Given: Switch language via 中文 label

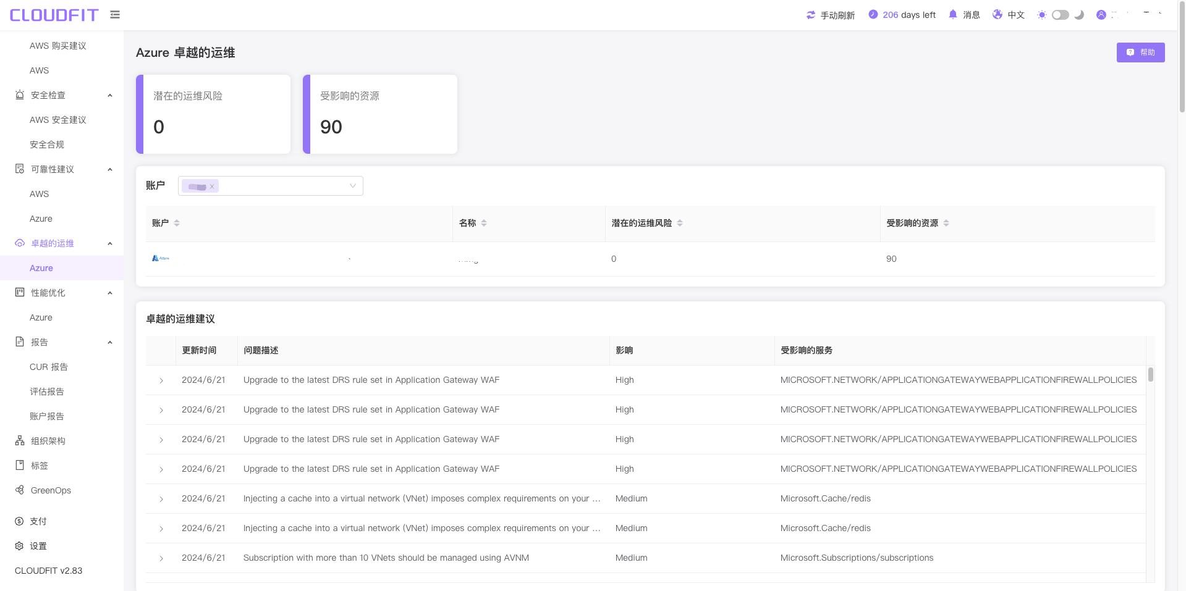Looking at the screenshot, I should 1016,15.
